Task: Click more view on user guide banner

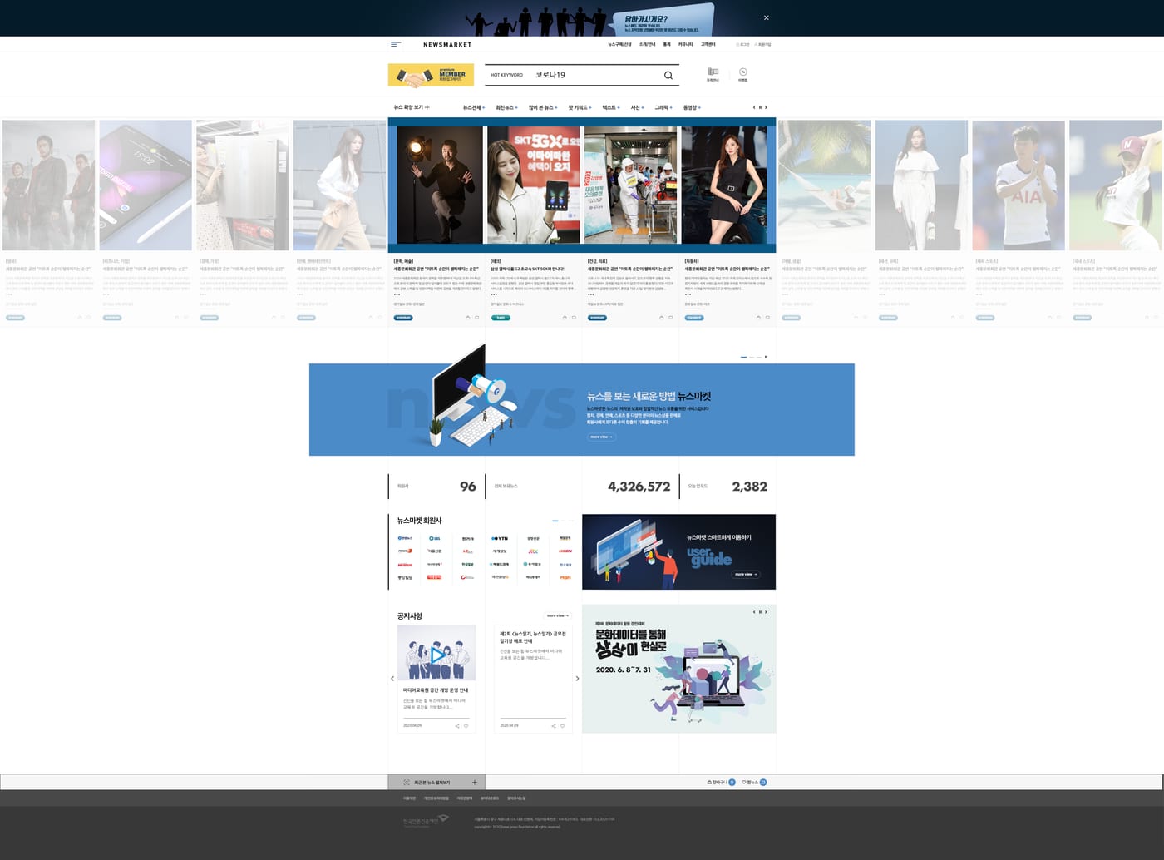Action: click(746, 574)
